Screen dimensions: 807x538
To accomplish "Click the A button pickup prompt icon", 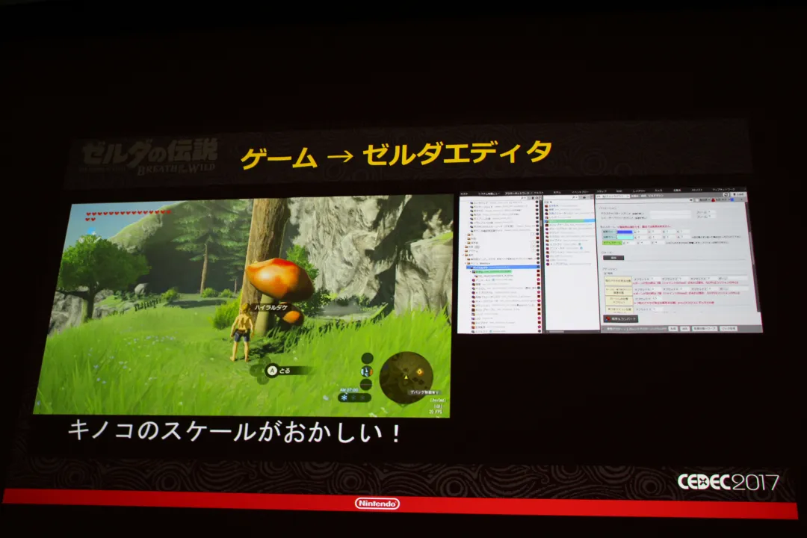I will (x=272, y=369).
